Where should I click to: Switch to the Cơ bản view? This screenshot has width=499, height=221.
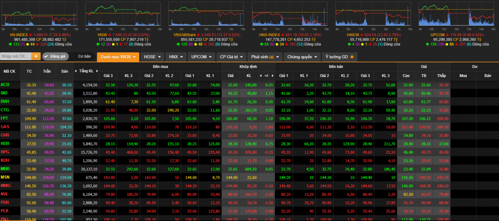(x=84, y=56)
